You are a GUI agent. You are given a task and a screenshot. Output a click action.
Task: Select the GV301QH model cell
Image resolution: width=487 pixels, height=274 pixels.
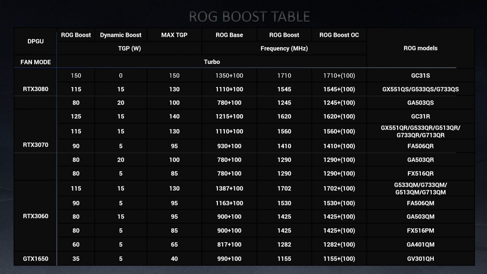point(420,259)
